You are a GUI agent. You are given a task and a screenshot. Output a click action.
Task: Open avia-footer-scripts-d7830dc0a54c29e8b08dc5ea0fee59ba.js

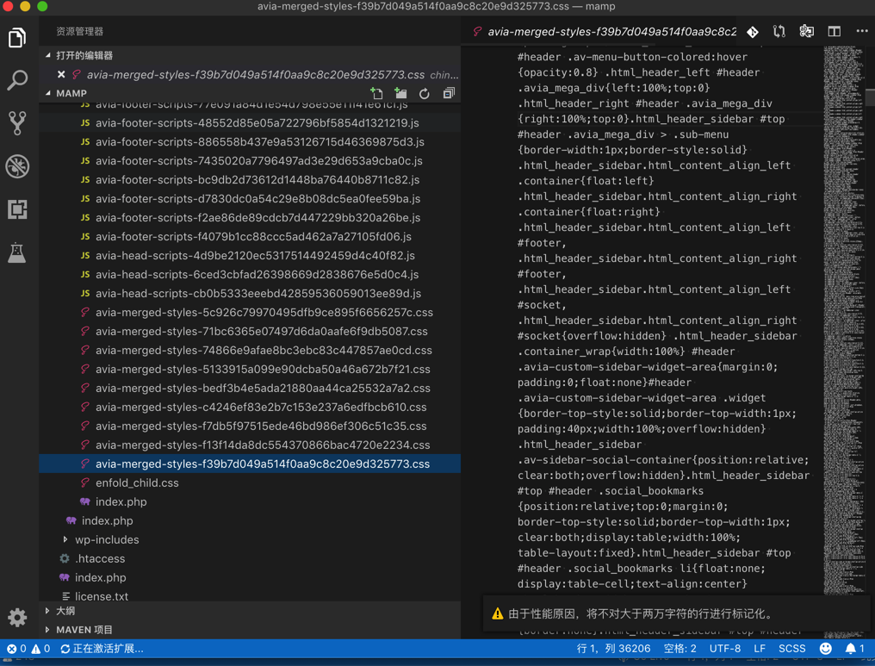tap(250, 199)
